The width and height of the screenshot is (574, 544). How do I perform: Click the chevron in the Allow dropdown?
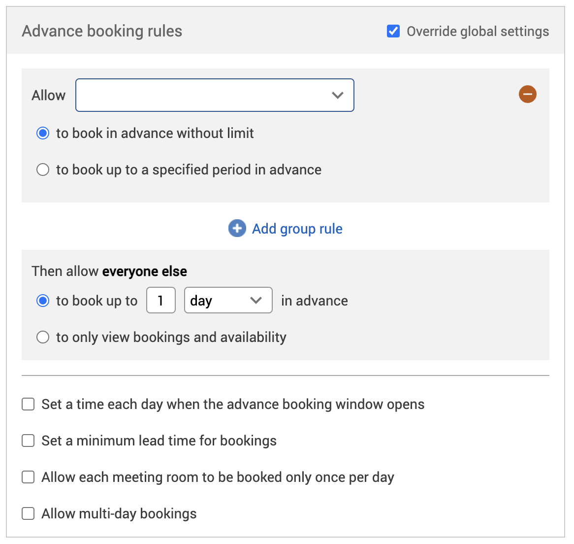pyautogui.click(x=337, y=95)
